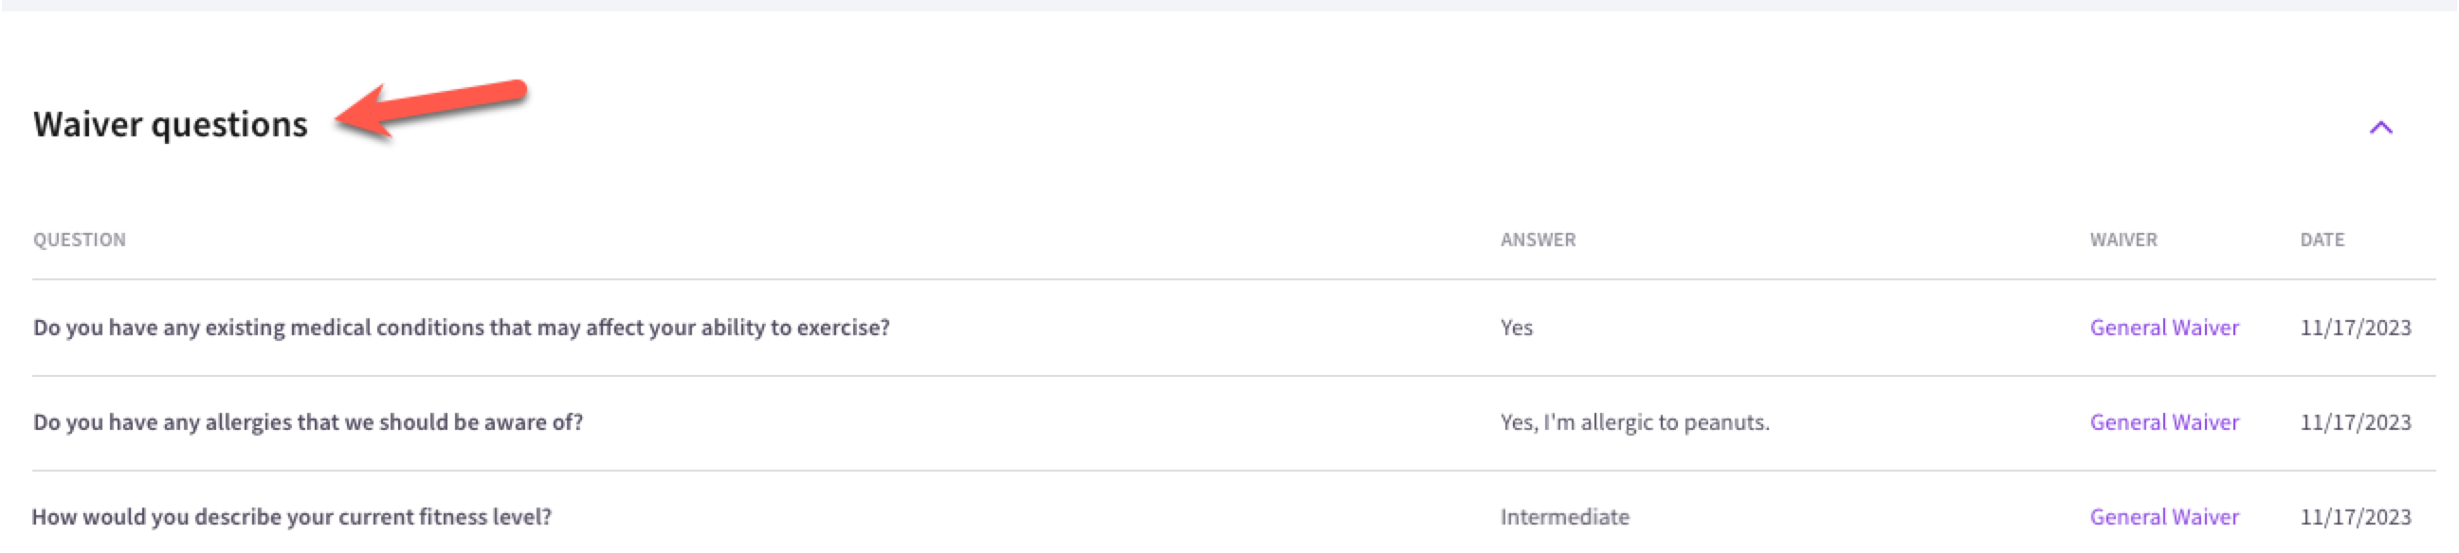Click the date in the medical conditions row
Screen dimensions: 2459x553
2355,327
